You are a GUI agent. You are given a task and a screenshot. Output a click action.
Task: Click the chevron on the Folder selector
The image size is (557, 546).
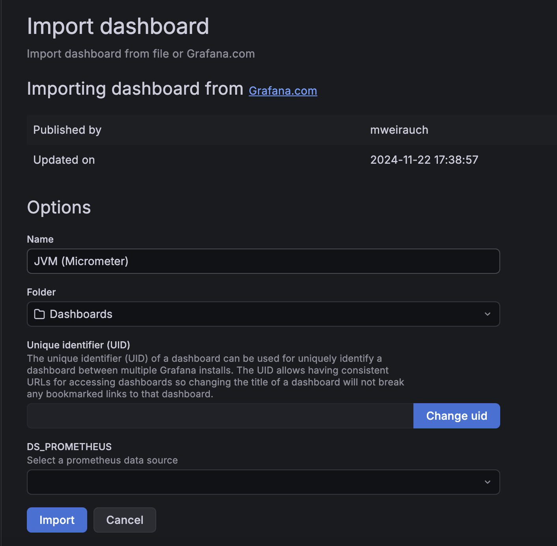click(488, 314)
